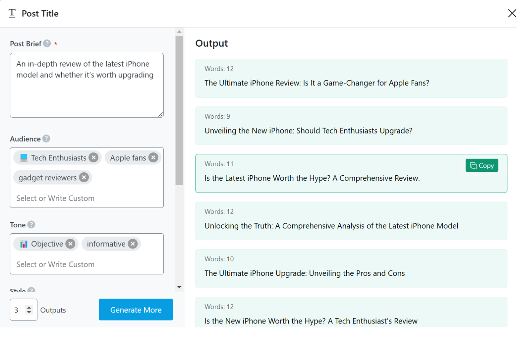The image size is (517, 342).
Task: Click the laptop icon in Tech Enthusiasts tag
Action: [x=24, y=158]
